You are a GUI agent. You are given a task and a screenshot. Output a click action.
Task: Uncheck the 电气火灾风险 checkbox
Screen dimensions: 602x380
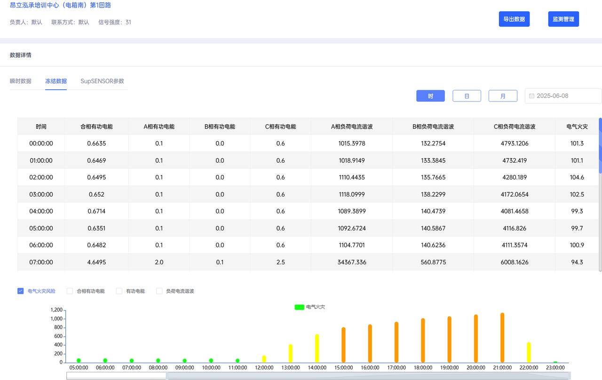click(21, 291)
